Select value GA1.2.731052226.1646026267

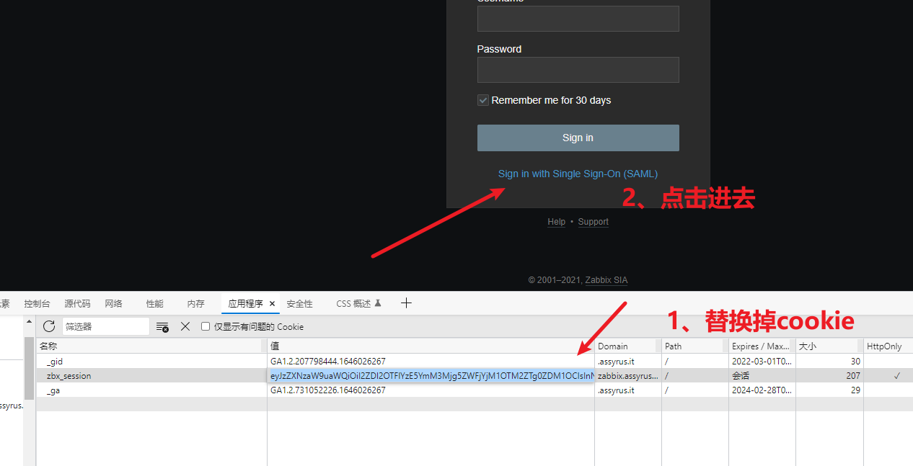(328, 390)
